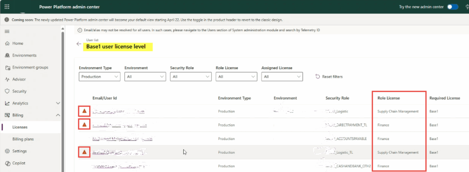Open the Environment Type Production dropdown
This screenshot has height=172, width=469.
point(99,77)
